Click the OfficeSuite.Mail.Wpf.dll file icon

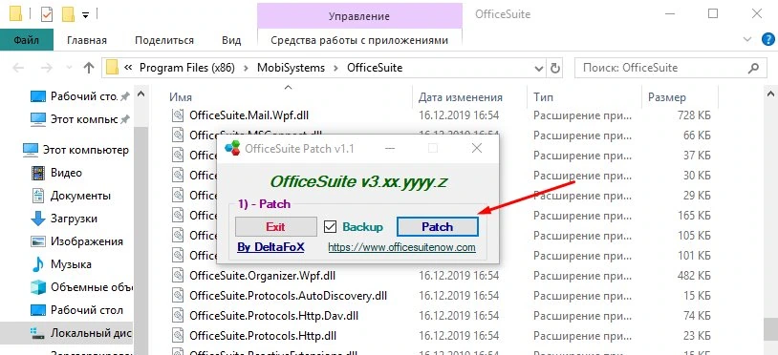click(178, 115)
